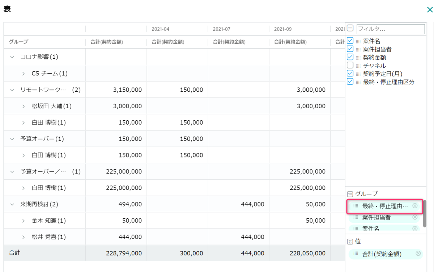Viewport: 434px width, 272px height.
Task: Remove 合計(契約金額) chip from values area
Action: click(x=418, y=254)
